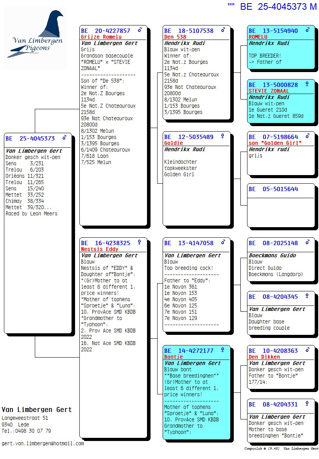Image resolution: width=319 pixels, height=459 pixels.
Task: Click female symbol in Goldie's box header
Action: point(222,136)
